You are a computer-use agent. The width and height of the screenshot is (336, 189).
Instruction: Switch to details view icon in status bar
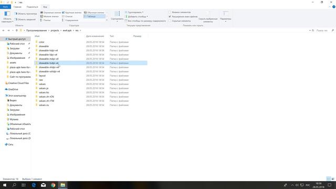(x=329, y=178)
